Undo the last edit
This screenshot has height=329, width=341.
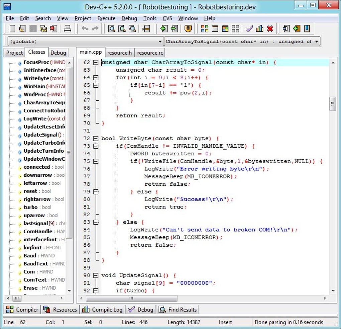[85, 29]
